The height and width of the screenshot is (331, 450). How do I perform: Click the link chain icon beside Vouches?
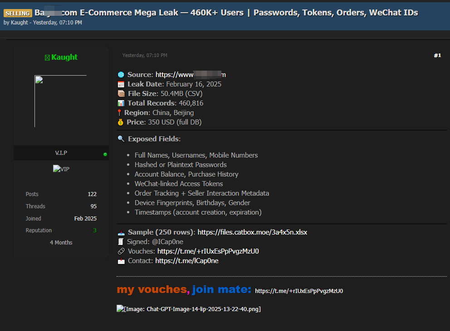coord(121,251)
